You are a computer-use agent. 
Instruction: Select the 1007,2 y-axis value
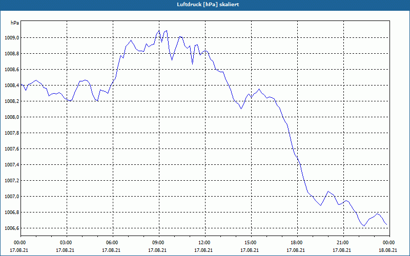(x=12, y=181)
